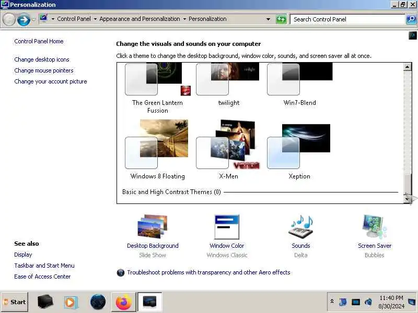Screen dimensions: 418x313
Task: Click the Start button
Action: click(15, 302)
